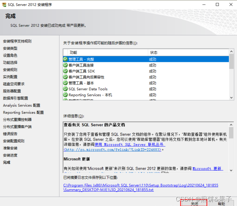The image size is (237, 206).
Task: Click 服务器配置 step in sidebar
Action: pyautogui.click(x=12, y=91)
